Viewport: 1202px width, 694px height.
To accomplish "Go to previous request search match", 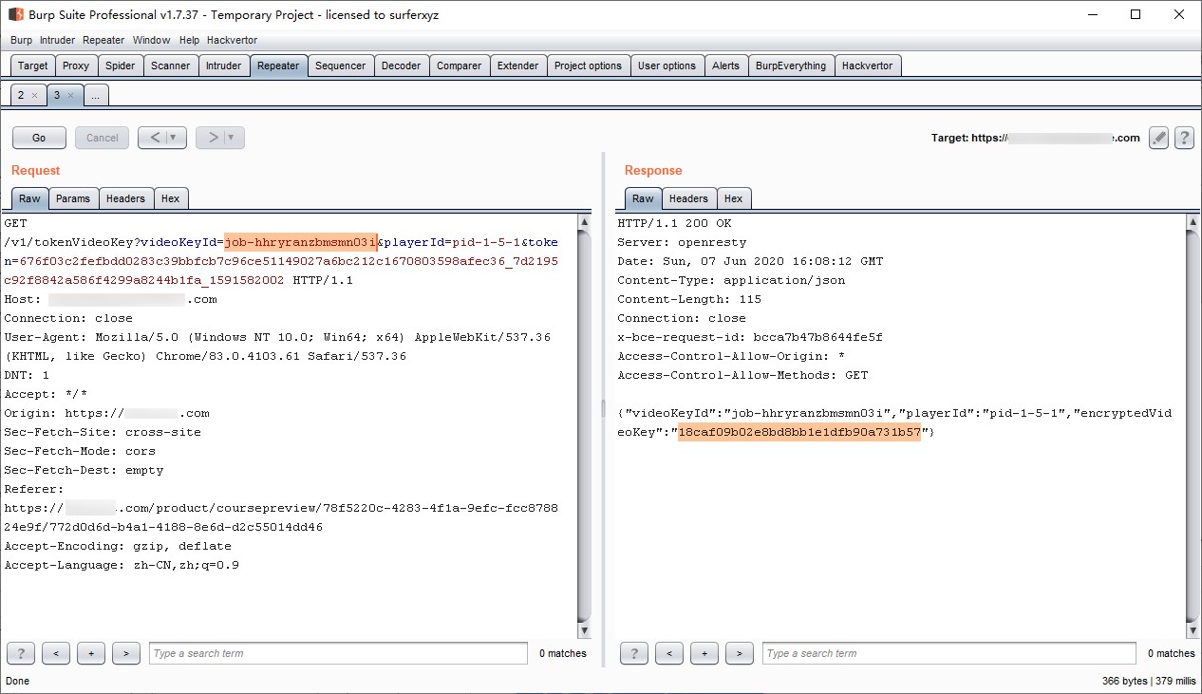I will [x=56, y=653].
